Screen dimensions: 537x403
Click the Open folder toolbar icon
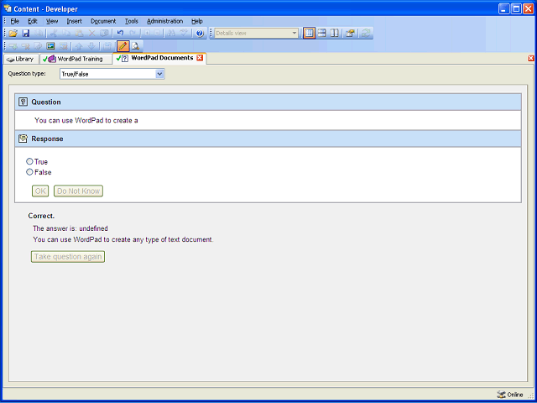pos(13,34)
